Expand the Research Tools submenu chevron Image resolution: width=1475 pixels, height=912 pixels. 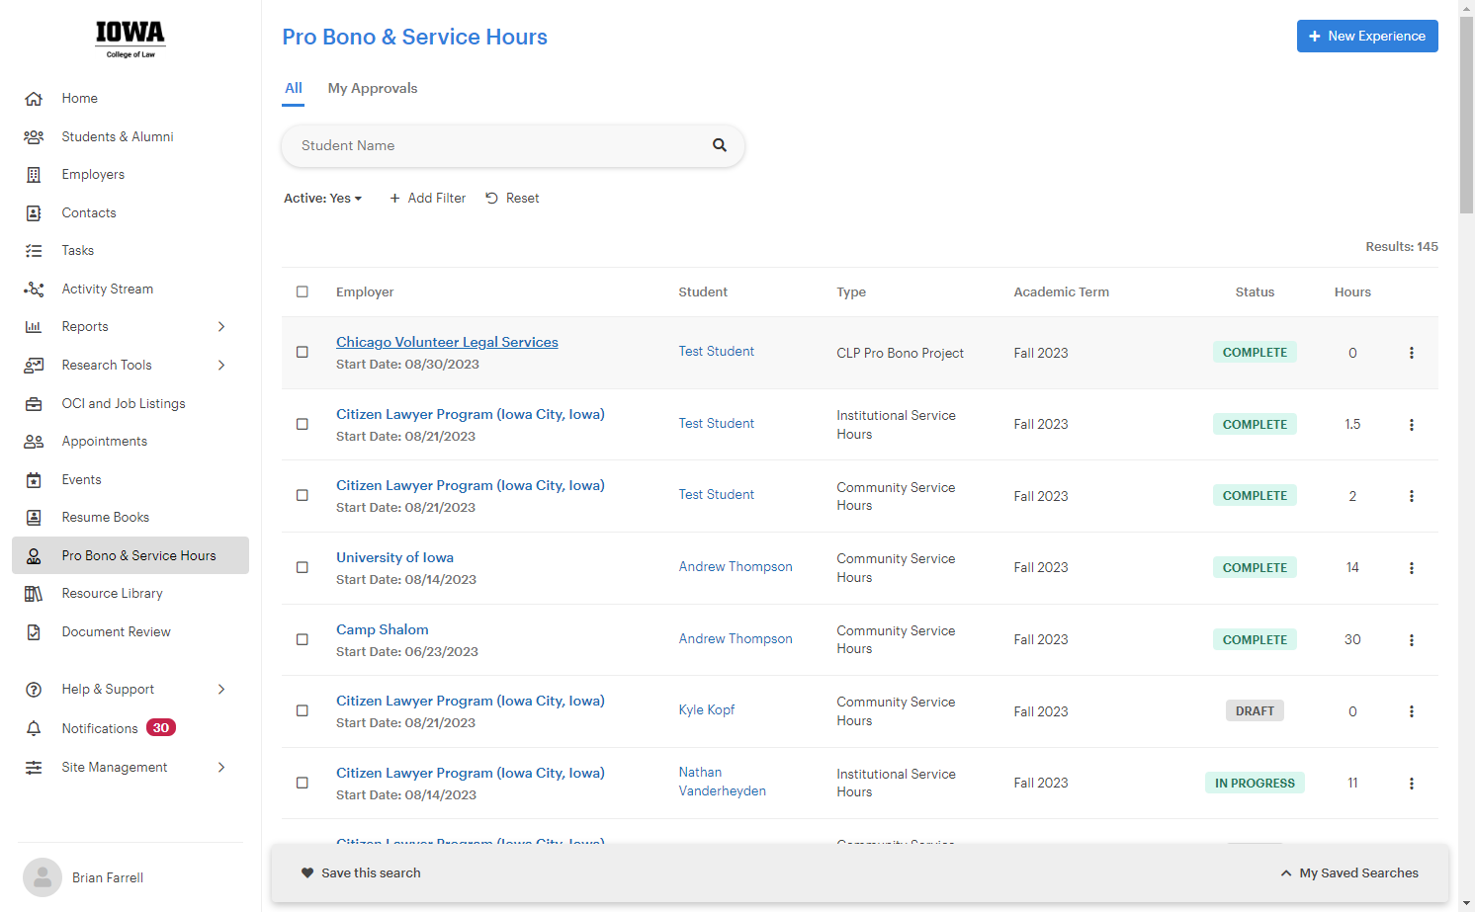pos(221,366)
